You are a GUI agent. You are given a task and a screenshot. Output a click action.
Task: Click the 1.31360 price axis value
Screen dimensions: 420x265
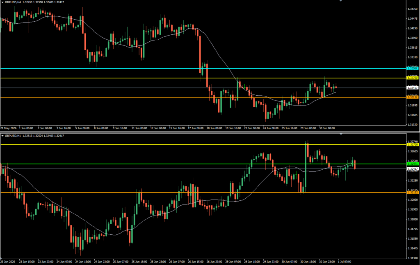(412, 258)
